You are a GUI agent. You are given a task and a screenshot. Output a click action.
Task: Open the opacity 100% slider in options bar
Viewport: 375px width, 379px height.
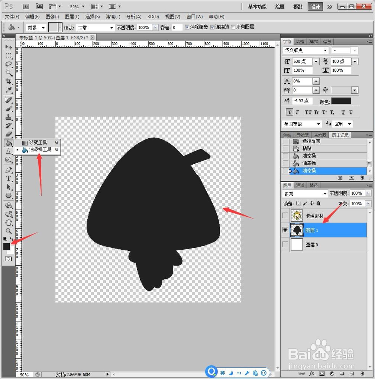(x=155, y=28)
